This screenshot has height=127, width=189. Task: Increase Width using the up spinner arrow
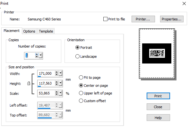point(57,72)
